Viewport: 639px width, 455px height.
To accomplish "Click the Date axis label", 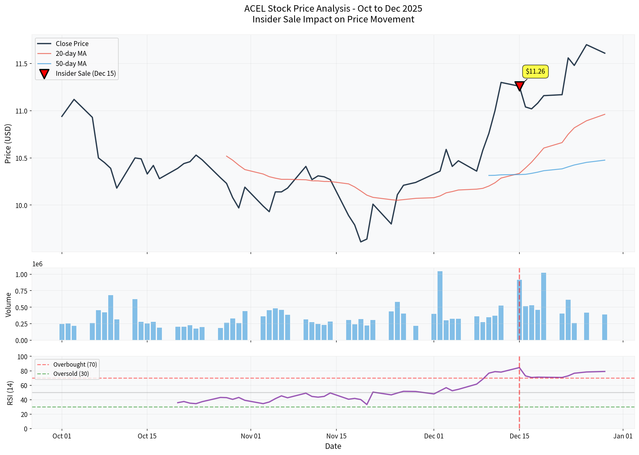I will (x=333, y=446).
